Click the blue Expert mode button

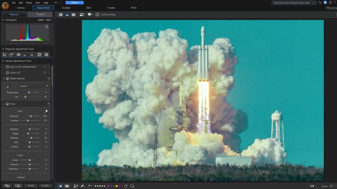tap(75, 3)
